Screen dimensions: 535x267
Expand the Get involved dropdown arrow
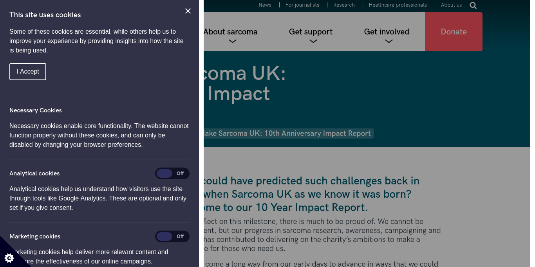pyautogui.click(x=389, y=41)
